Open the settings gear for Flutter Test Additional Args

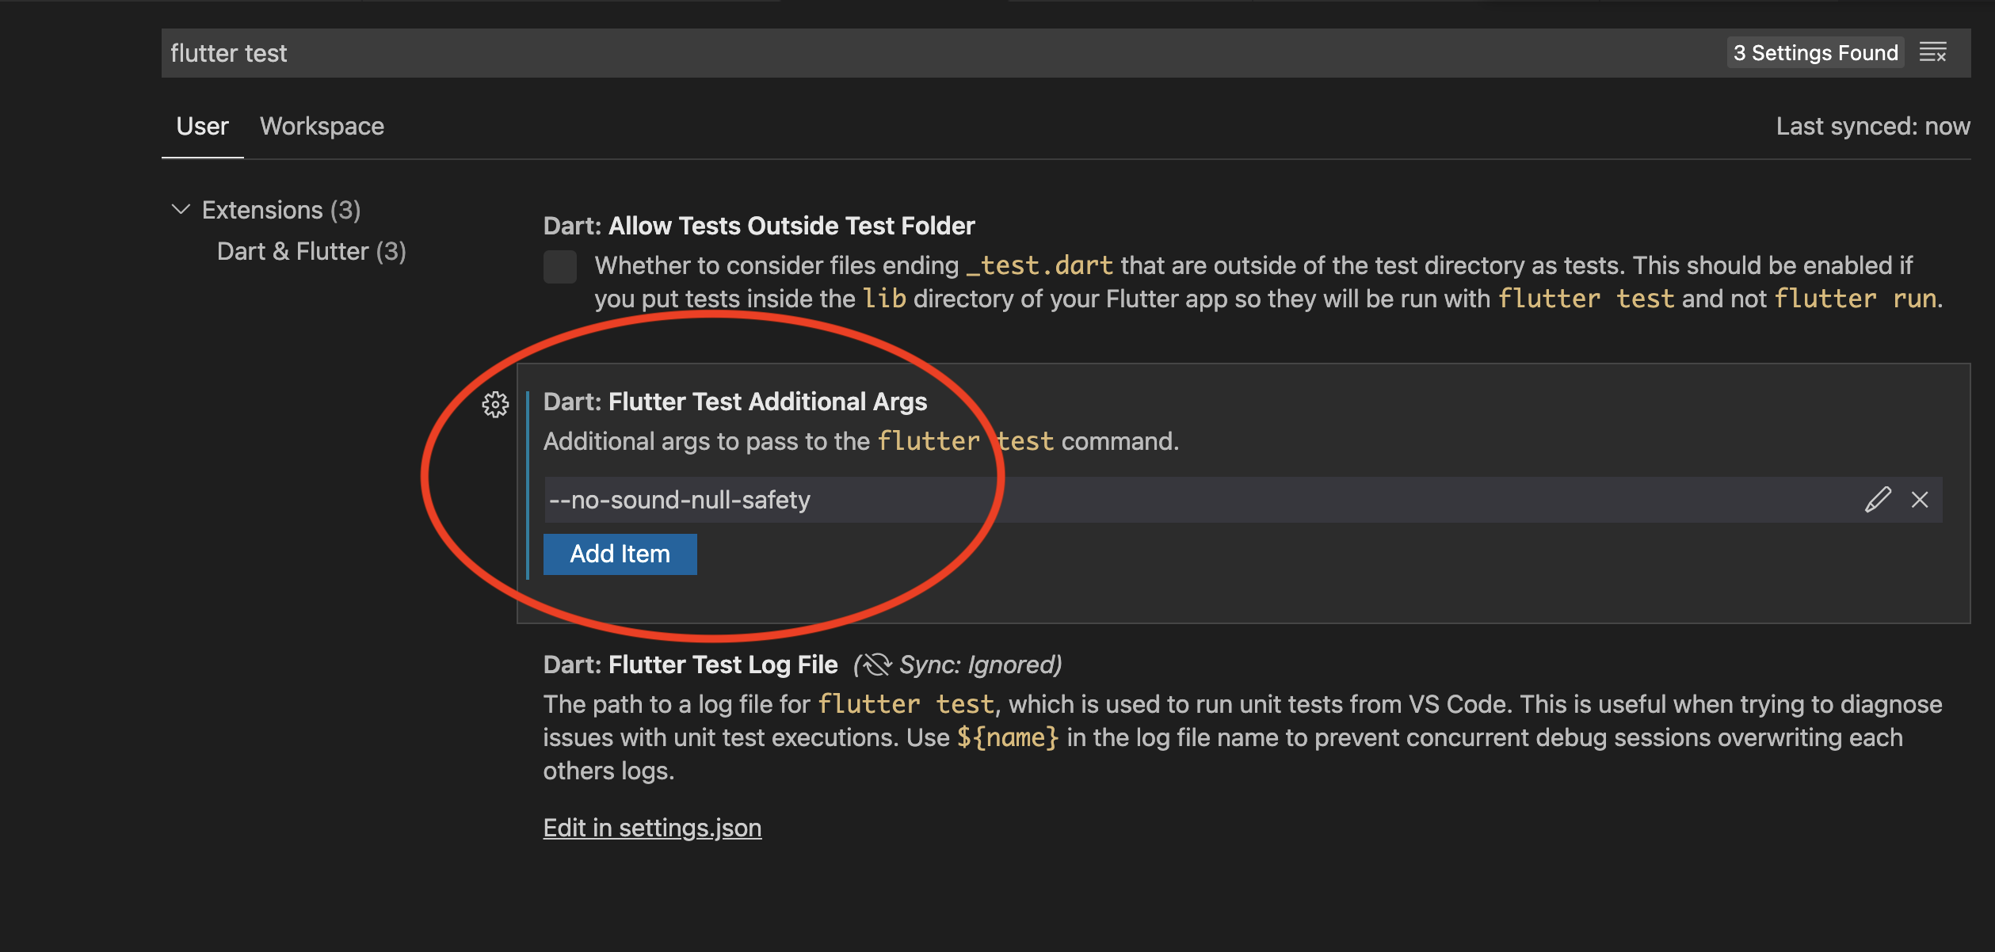point(495,405)
